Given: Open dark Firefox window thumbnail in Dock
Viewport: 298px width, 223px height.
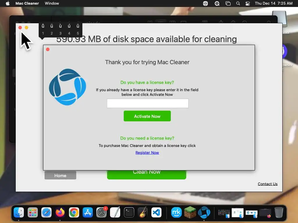Looking at the screenshot, I should click(265, 213).
